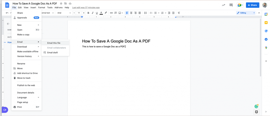Click the font size field showing 11
The width and height of the screenshot is (270, 116).
[x=79, y=13]
